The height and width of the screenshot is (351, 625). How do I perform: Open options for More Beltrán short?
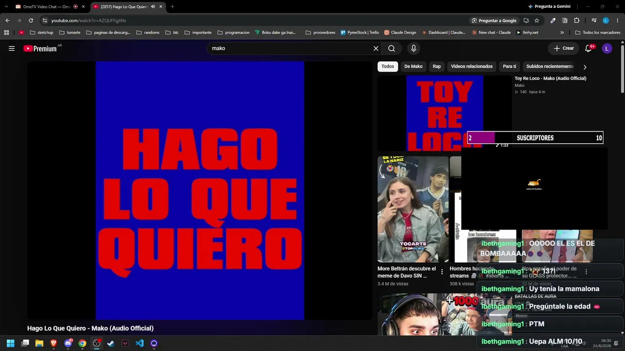(x=442, y=272)
